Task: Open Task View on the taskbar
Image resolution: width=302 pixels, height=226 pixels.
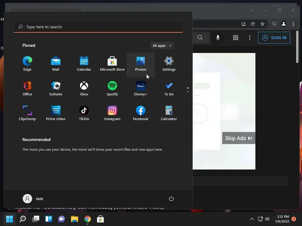Action: pos(36,219)
